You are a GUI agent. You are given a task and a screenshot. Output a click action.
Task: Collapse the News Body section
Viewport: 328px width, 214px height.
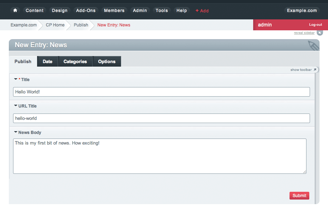pos(15,132)
